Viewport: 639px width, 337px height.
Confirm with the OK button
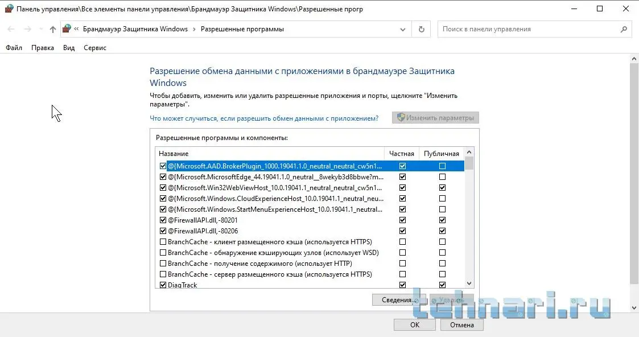pos(414,325)
